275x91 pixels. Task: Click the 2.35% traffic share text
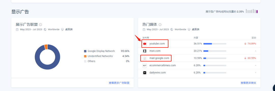(240, 11)
